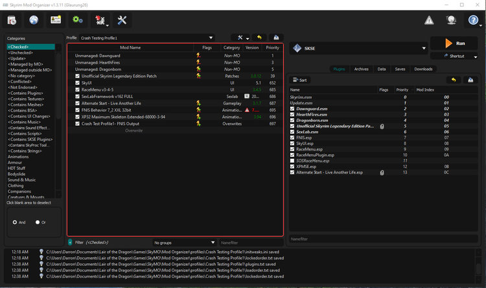Viewport: 486px width, 288px height.
Task: Open the Profile dropdown Crash Testing Profile1
Action: (x=146, y=38)
